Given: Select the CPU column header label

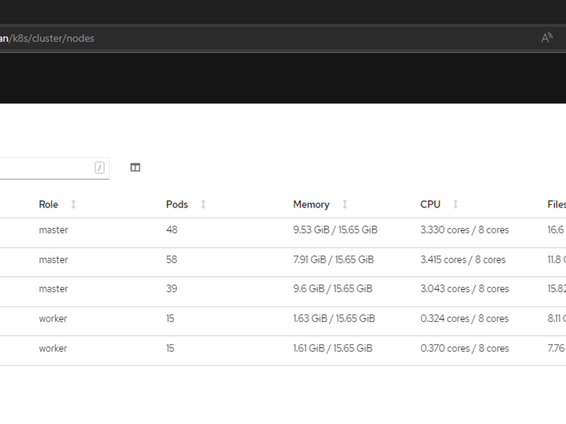Looking at the screenshot, I should [x=430, y=205].
